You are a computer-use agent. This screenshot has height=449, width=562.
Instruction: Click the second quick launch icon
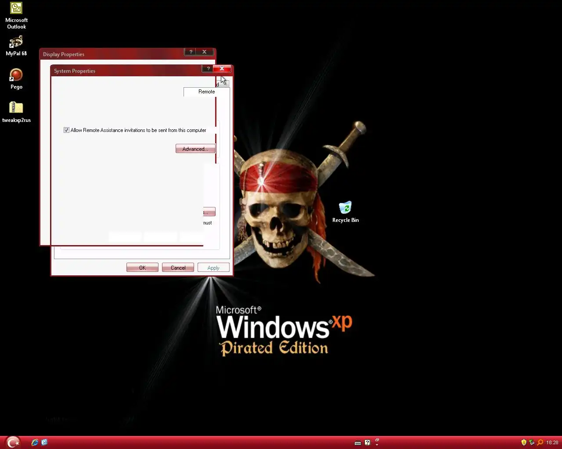(x=44, y=442)
